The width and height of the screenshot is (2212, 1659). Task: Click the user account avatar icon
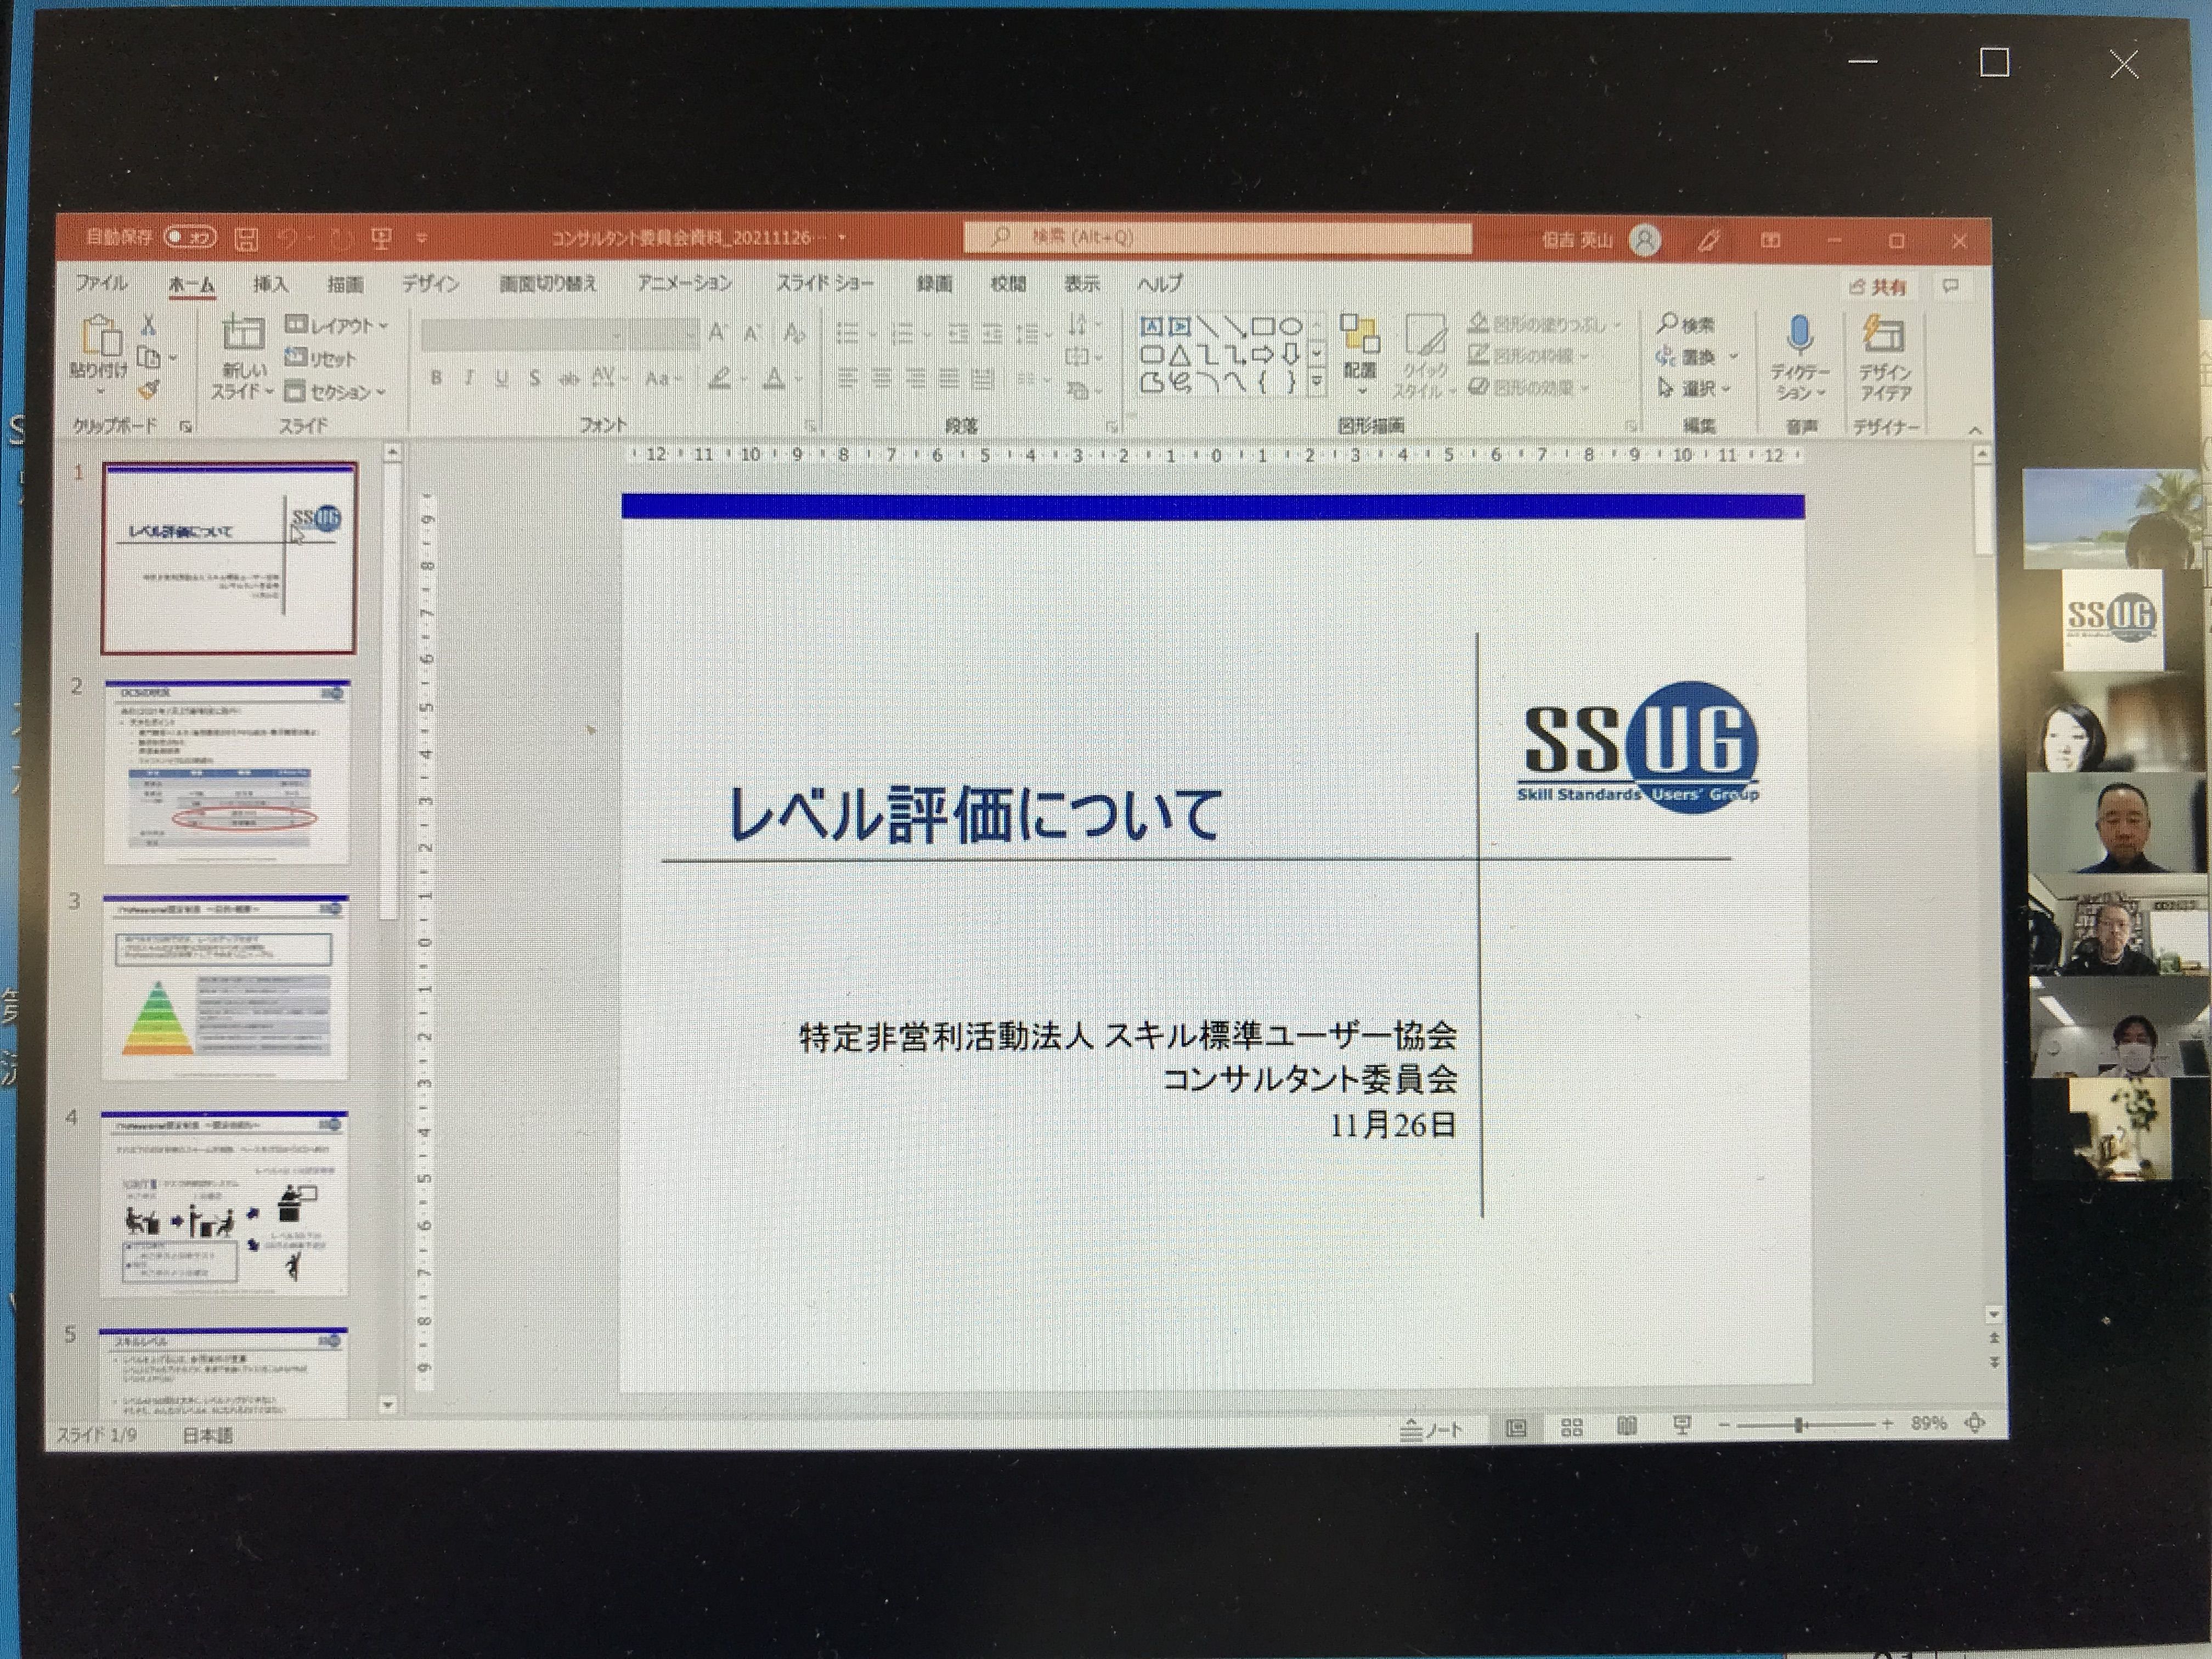[x=1645, y=240]
